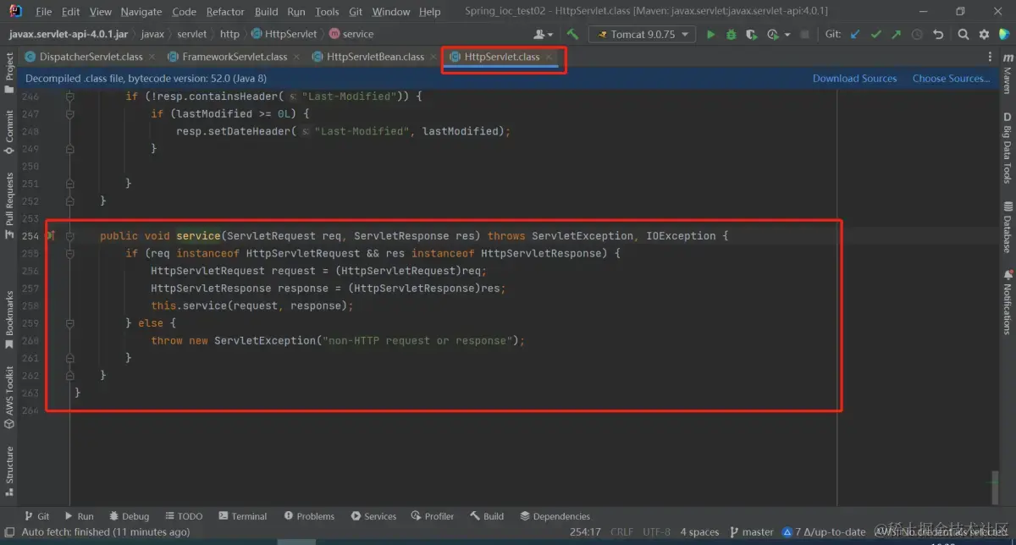Screen dimensions: 1016x545
Task: Click the UTF-8 encoding indicator
Action: [x=656, y=532]
